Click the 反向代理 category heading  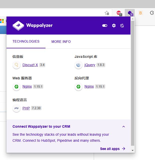82,78
